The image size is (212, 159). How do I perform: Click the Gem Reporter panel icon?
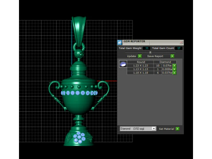[x=120, y=42]
